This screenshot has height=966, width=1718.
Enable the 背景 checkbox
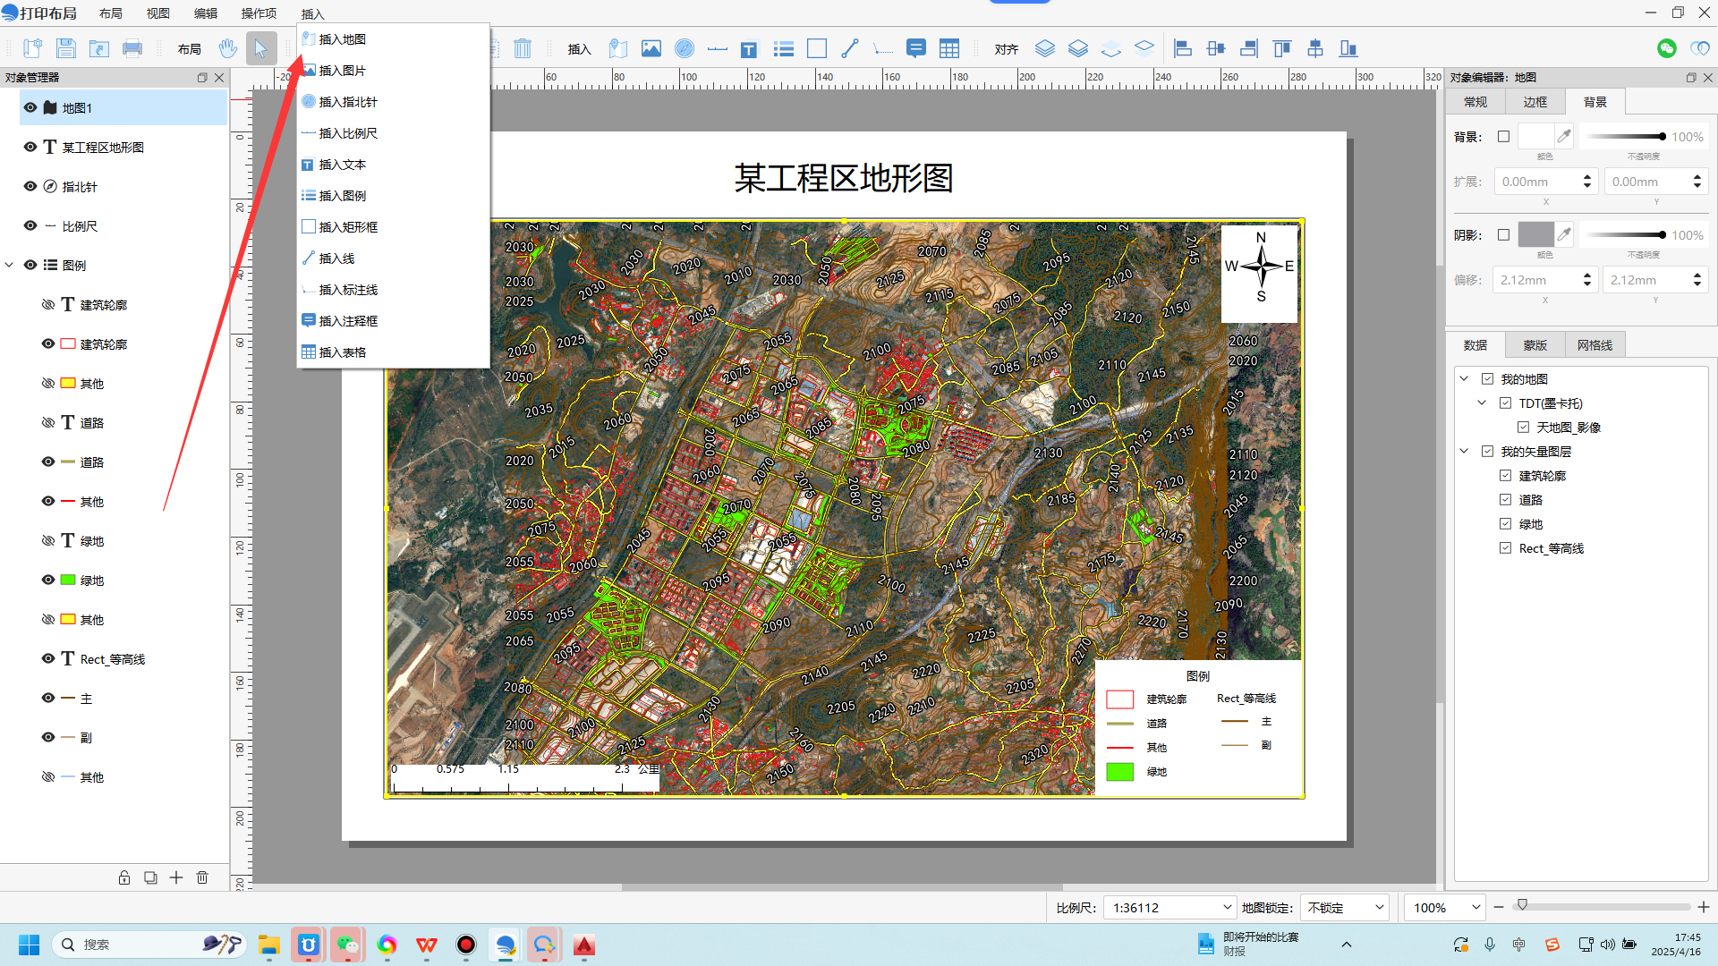point(1503,137)
